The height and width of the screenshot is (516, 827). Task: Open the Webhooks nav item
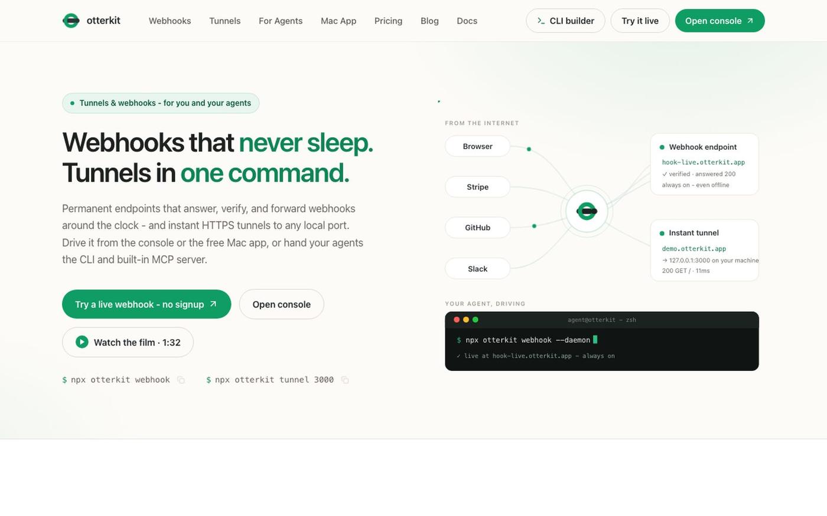170,21
